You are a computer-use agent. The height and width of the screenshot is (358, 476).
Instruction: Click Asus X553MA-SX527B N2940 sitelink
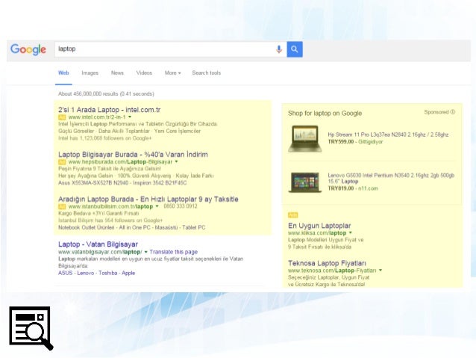click(93, 183)
